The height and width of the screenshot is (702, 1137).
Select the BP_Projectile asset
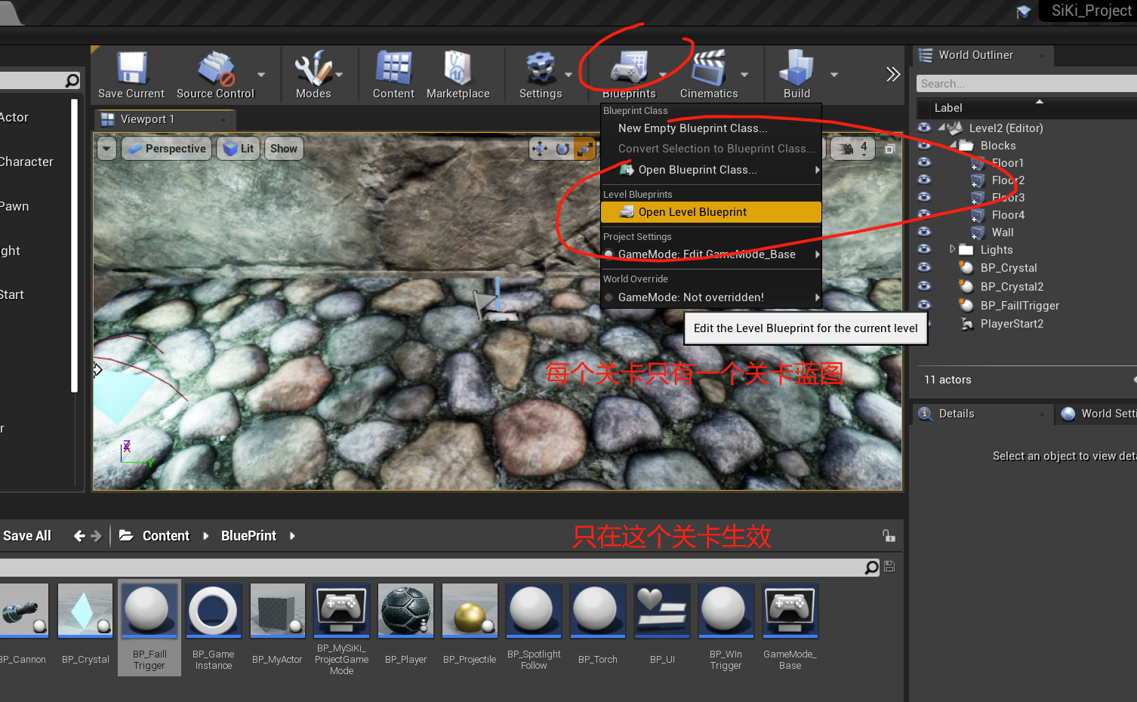point(470,610)
